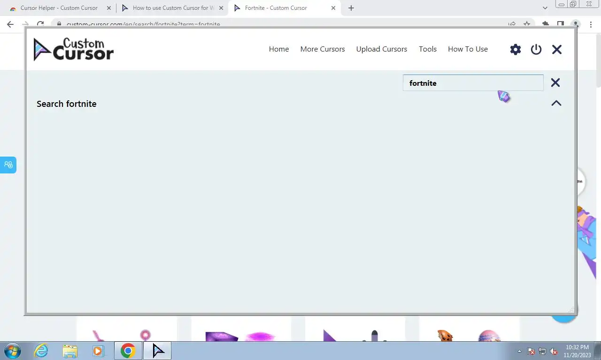
Task: Open the Action Center flag icon
Action: point(531,351)
